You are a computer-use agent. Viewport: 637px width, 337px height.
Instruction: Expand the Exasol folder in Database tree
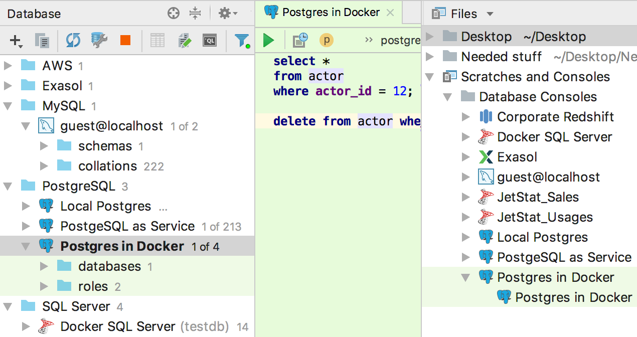[8, 86]
